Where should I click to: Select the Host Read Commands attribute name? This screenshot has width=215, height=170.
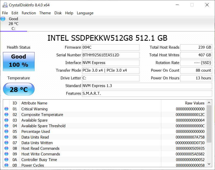[x=40, y=148]
